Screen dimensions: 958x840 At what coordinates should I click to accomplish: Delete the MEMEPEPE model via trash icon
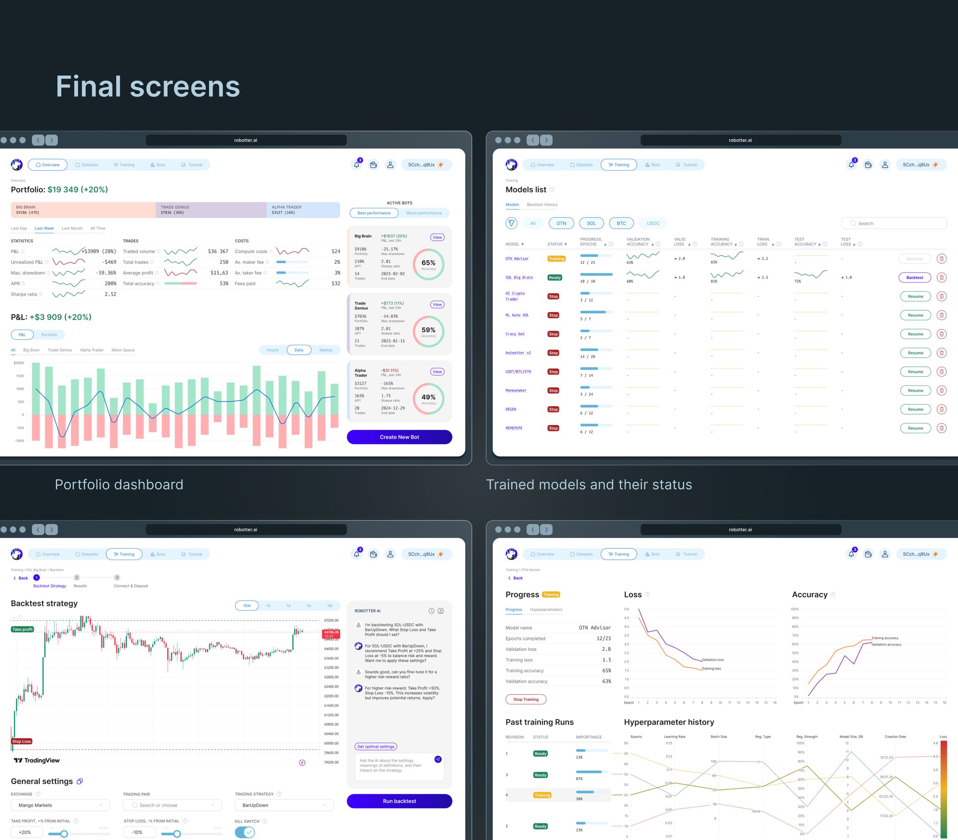pos(941,428)
